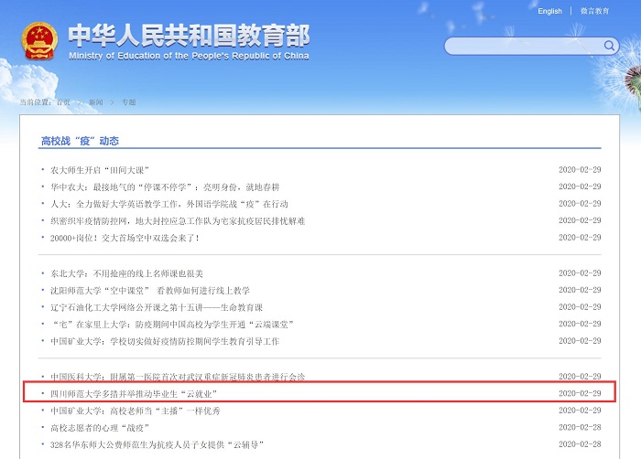Click the national emblem logo

coord(39,41)
